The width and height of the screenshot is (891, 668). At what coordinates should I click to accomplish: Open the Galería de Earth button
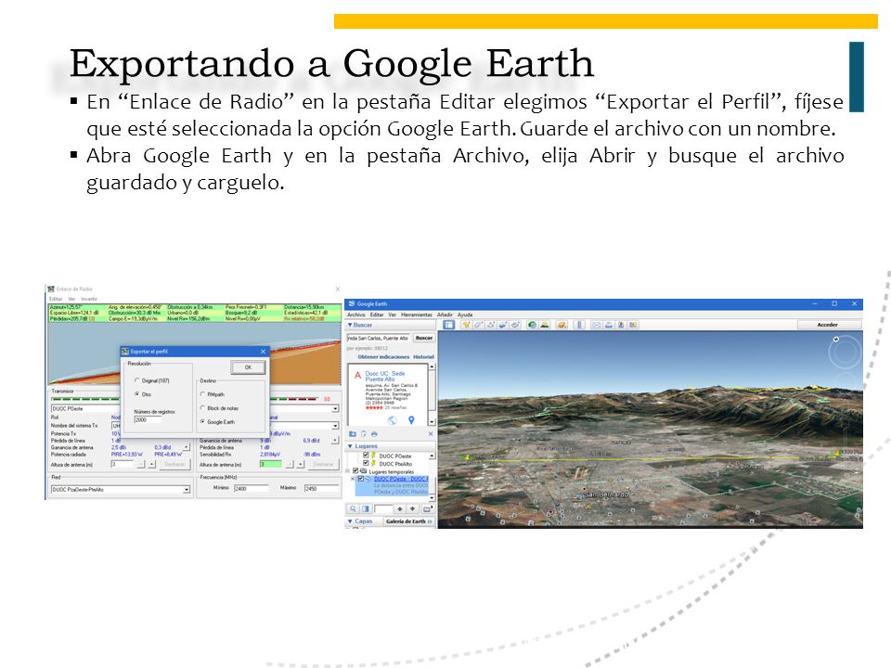[408, 521]
